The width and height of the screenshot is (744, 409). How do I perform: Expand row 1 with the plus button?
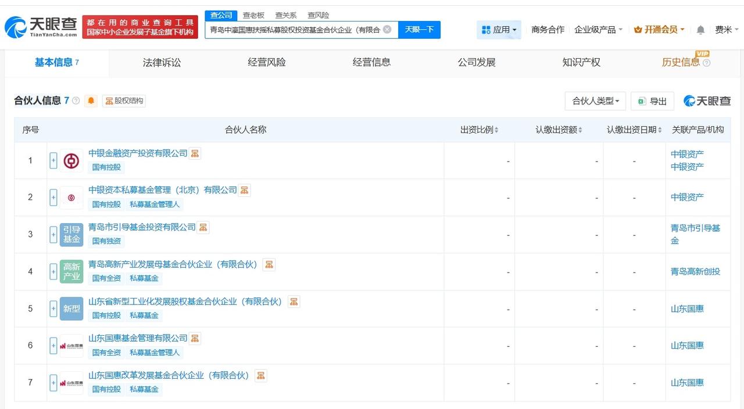pos(53,161)
